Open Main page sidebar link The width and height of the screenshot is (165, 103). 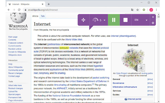[13, 37]
